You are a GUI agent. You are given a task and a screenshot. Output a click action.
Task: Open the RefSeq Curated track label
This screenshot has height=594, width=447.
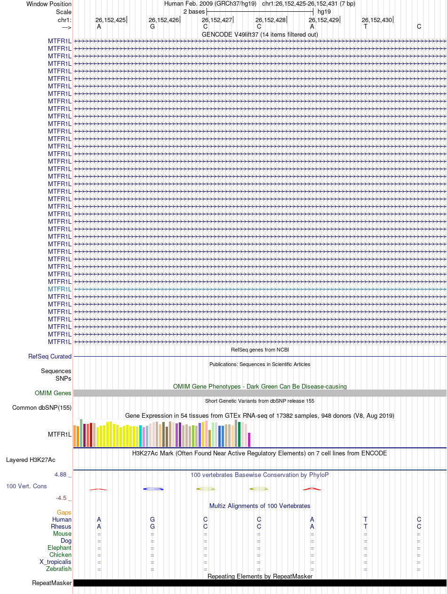coord(50,357)
